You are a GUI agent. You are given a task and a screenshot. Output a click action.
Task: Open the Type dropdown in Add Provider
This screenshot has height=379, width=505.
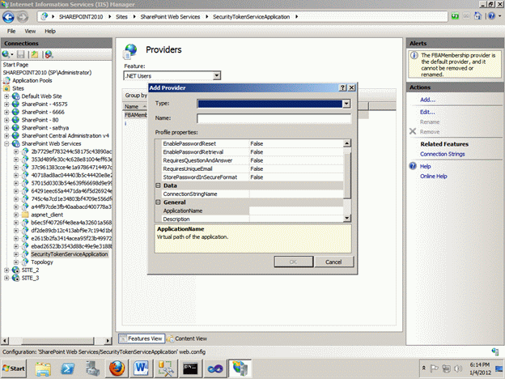346,104
